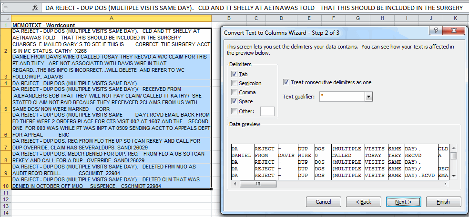The height and width of the screenshot is (217, 469).
Task: Select row 1 header
Action: pos(6,25)
